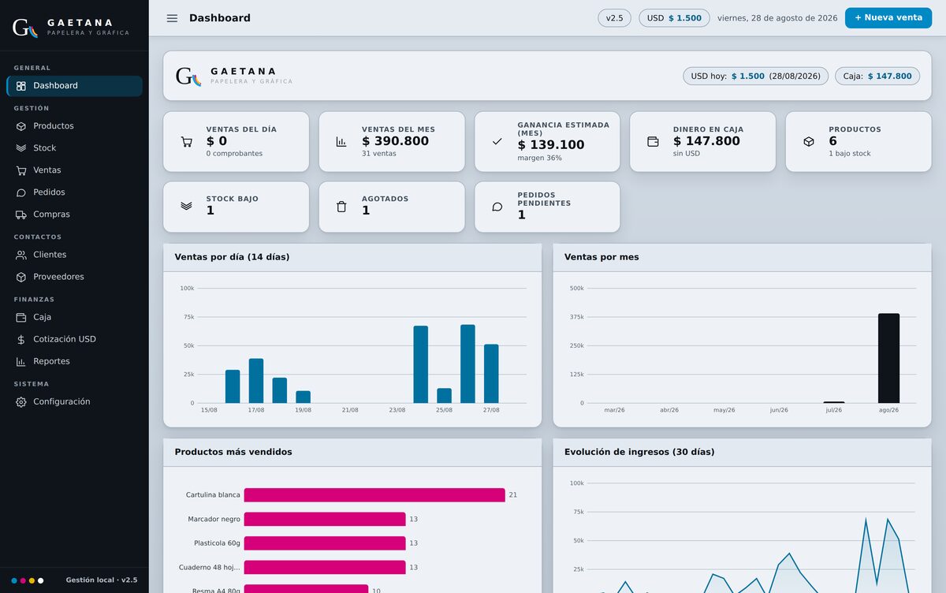Viewport: 946px width, 593px height.
Task: Click the chat icon on the Pedidos pendientes card
Action: 497,207
